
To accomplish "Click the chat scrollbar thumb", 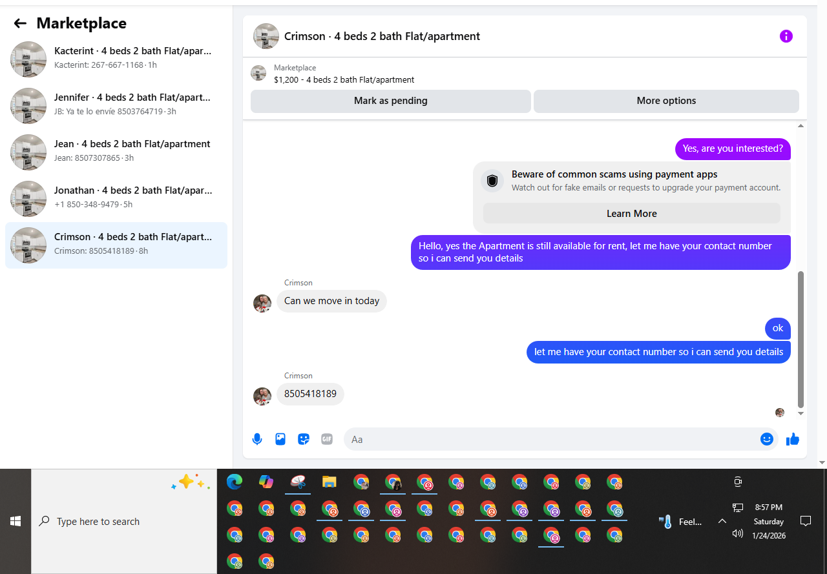I will coord(801,339).
